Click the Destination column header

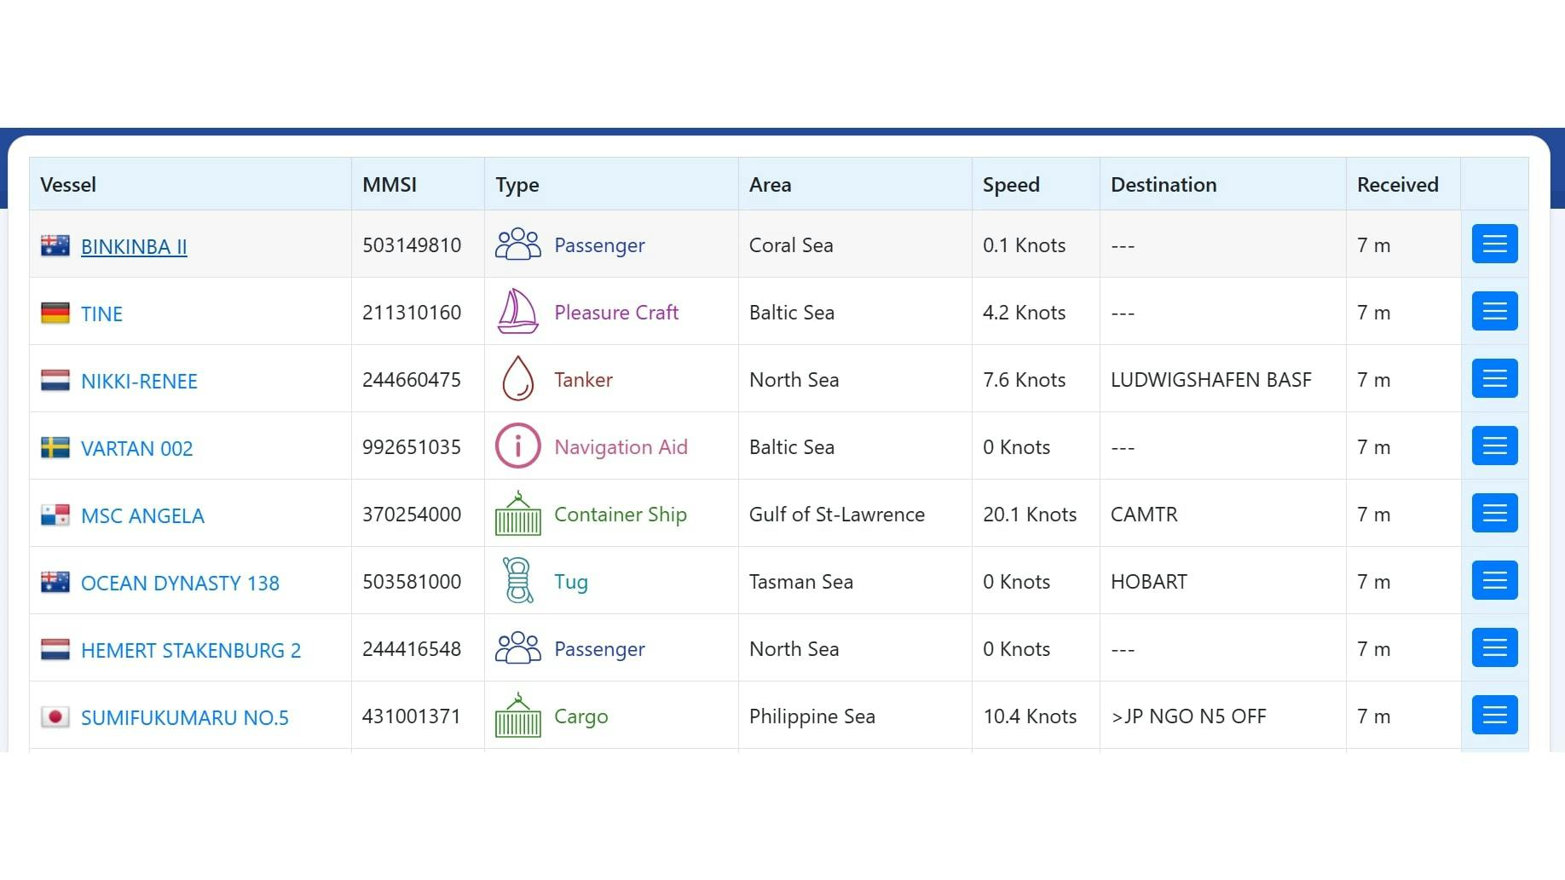click(1223, 184)
